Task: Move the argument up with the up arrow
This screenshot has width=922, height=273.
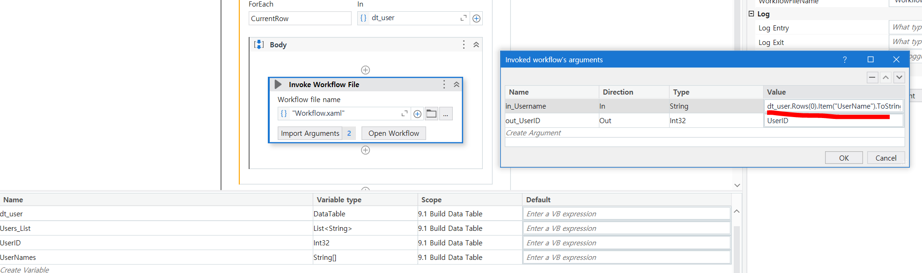Action: [885, 77]
